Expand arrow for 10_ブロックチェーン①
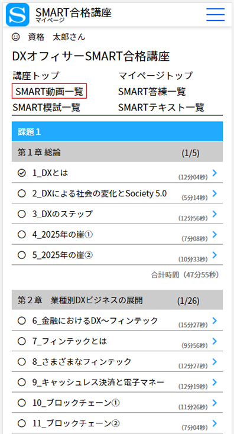The height and width of the screenshot is (434, 234). pyautogui.click(x=214, y=403)
